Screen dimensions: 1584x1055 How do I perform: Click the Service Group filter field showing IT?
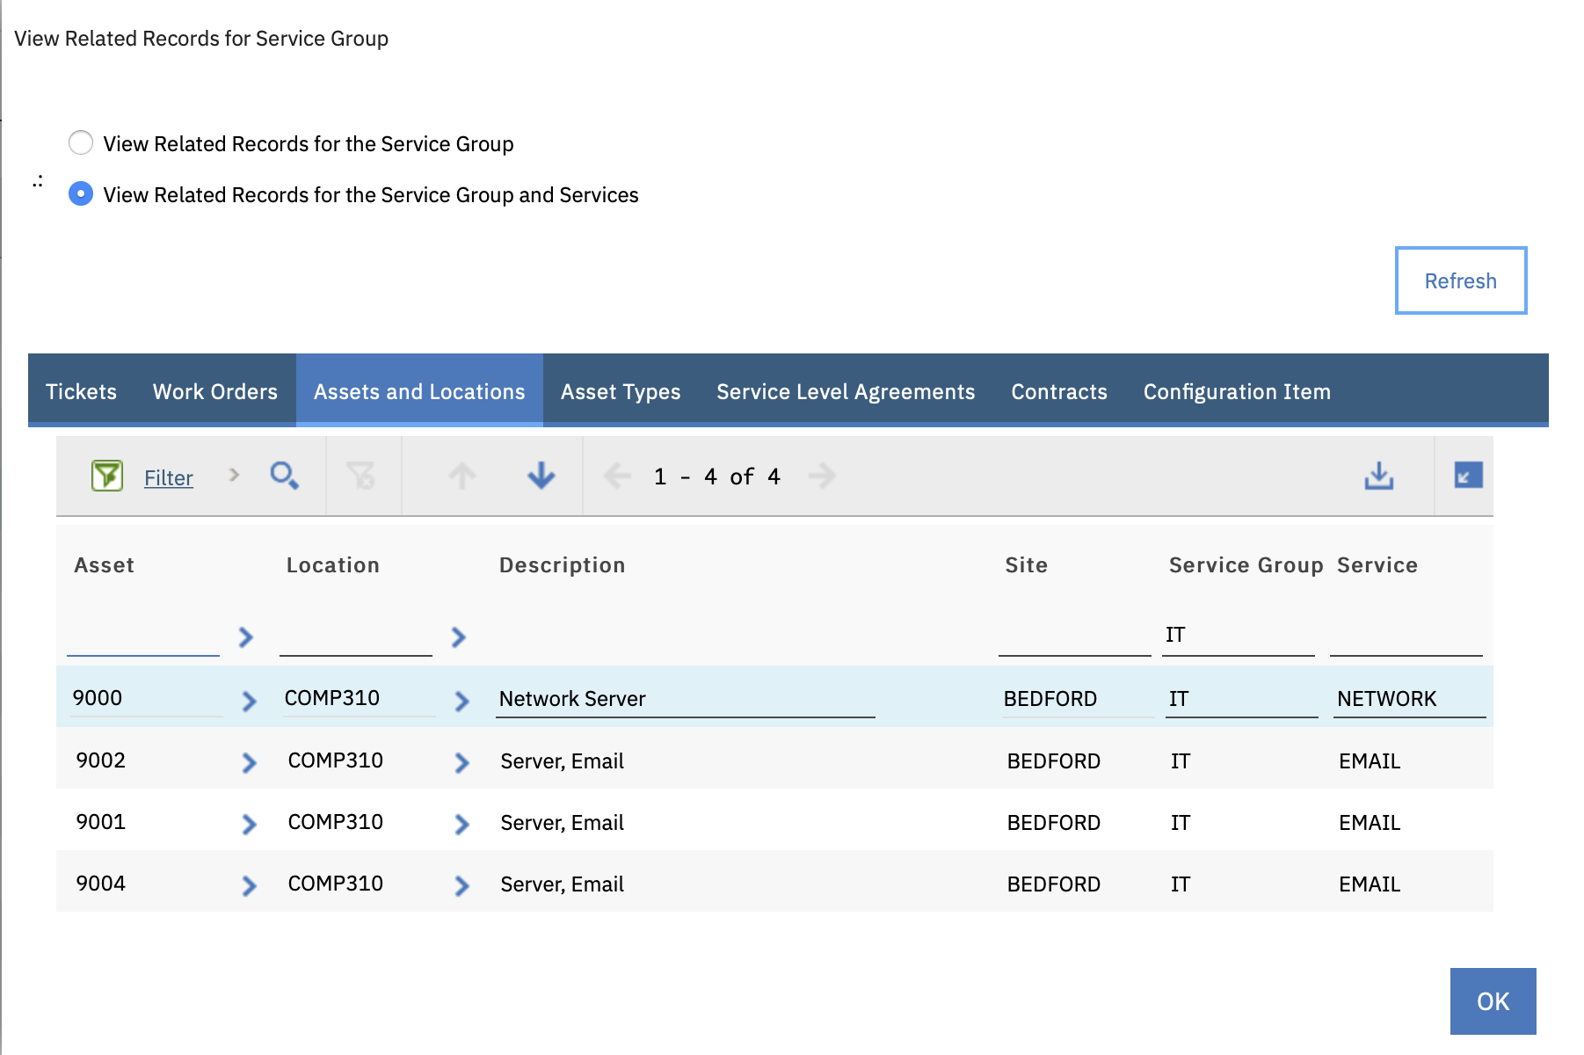pos(1238,634)
